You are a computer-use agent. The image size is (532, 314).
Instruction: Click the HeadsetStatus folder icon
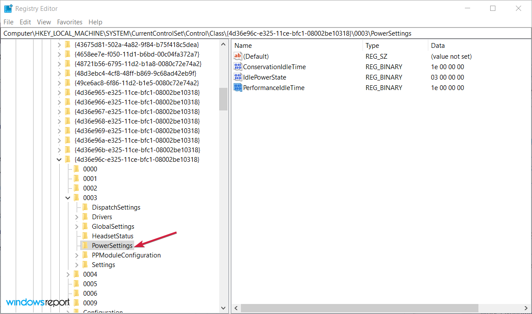coord(85,236)
